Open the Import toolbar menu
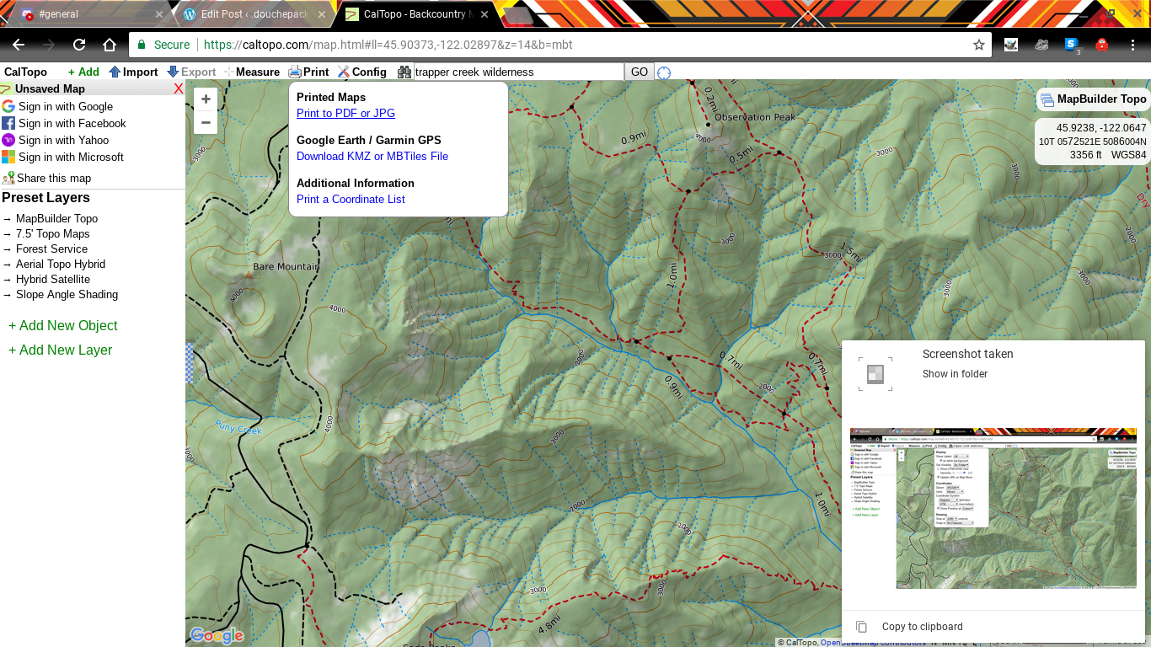Screen dimensions: 1151x647 [x=133, y=72]
